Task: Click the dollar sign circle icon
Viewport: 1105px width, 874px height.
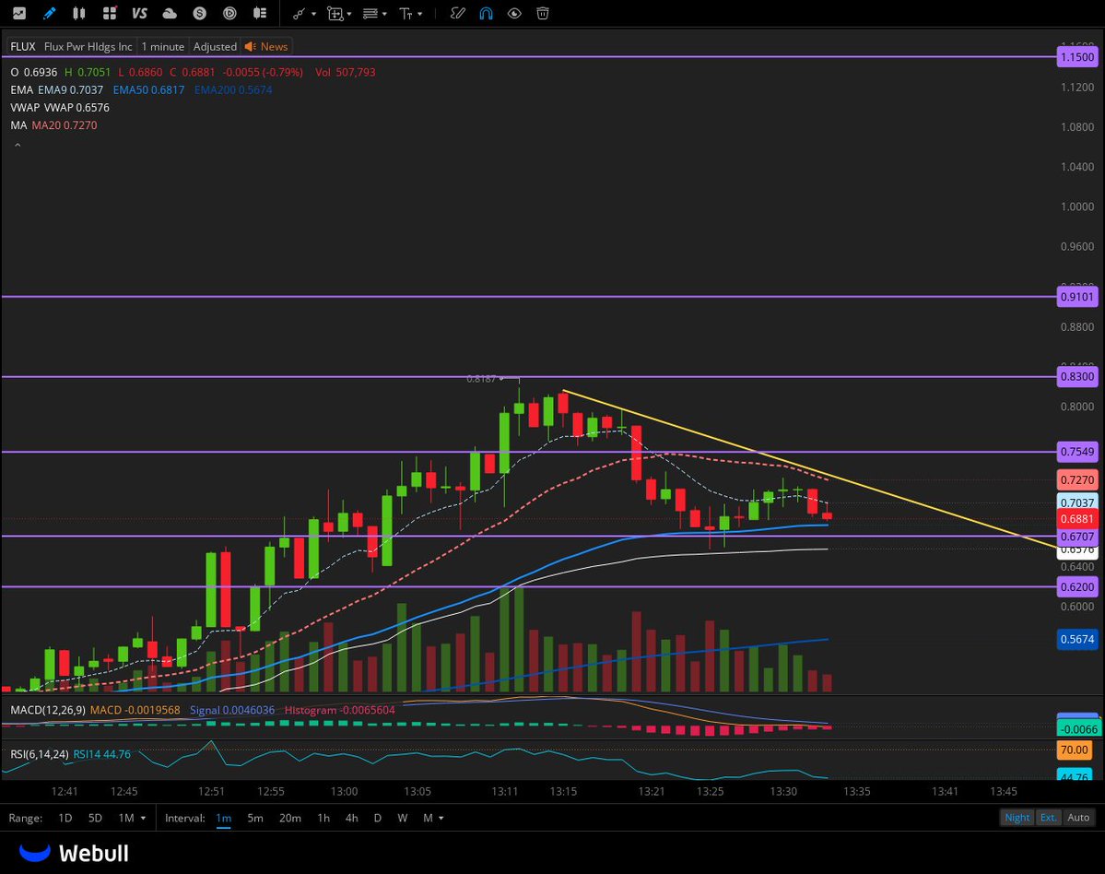Action: pos(200,14)
